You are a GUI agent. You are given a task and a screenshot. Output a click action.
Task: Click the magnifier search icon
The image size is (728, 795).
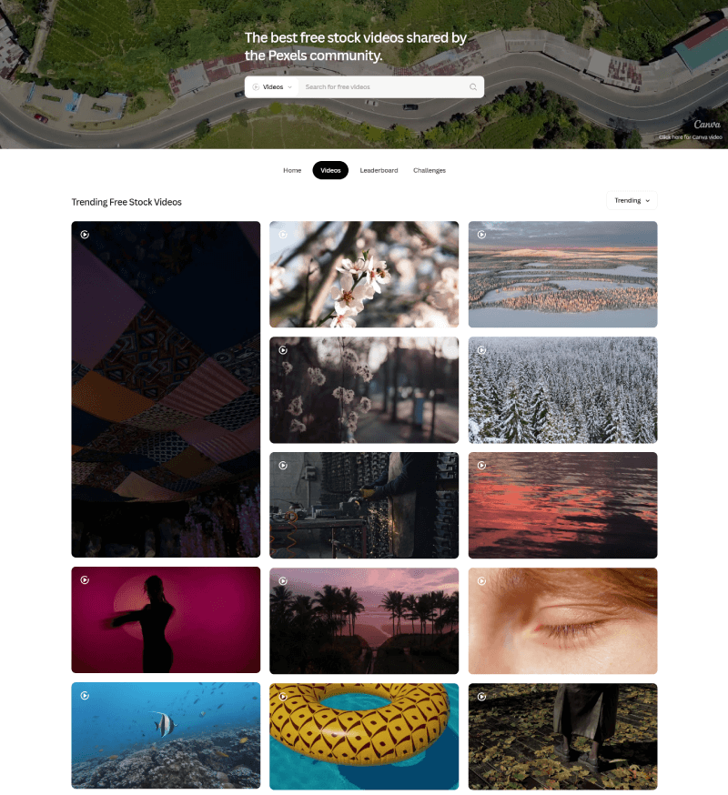pos(473,87)
